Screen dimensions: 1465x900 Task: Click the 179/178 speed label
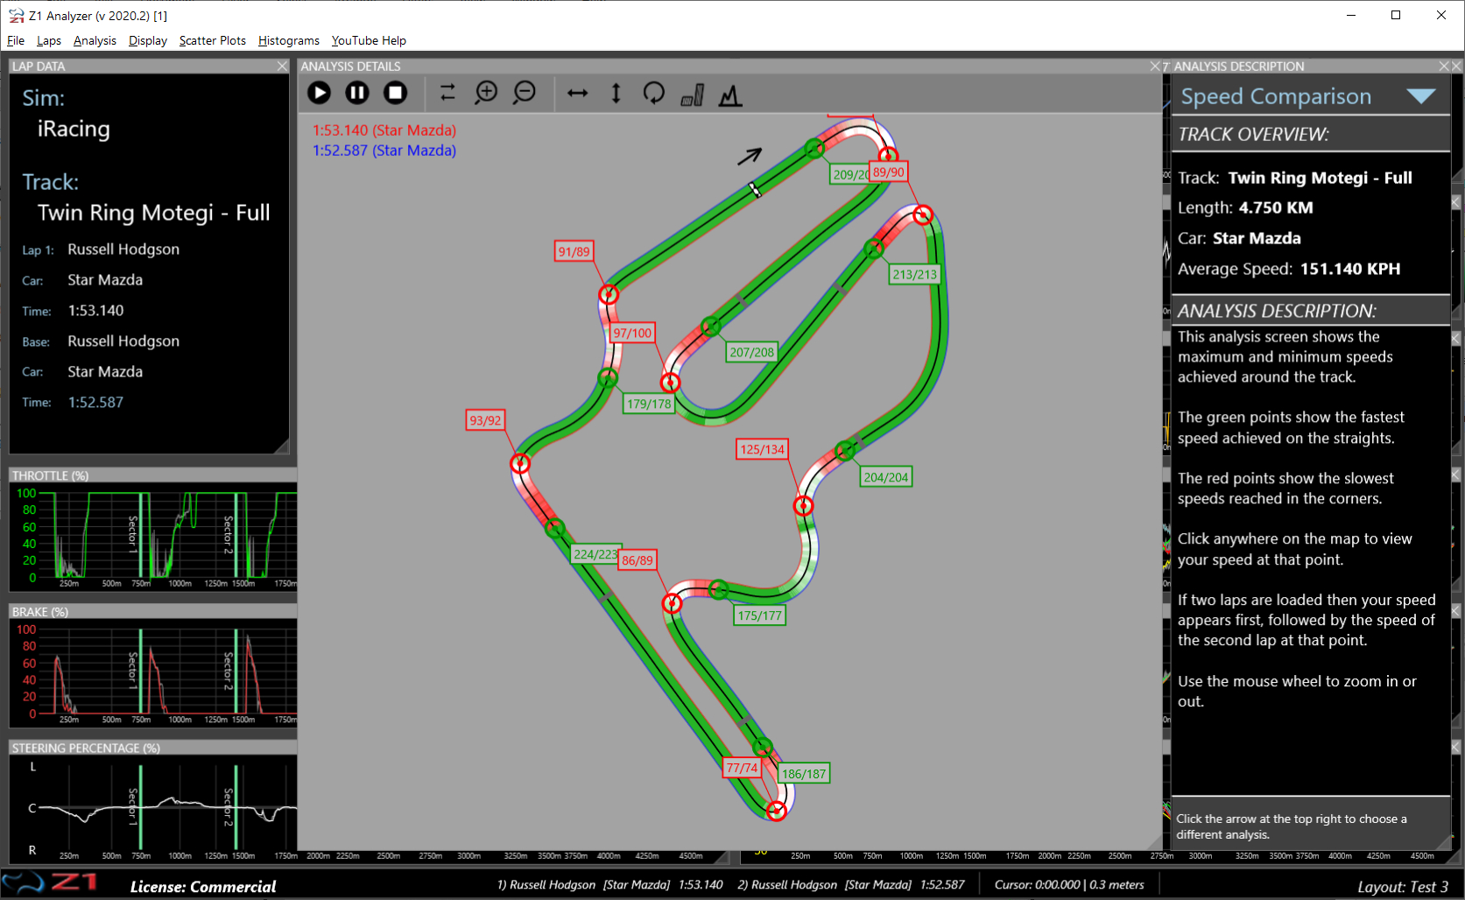pyautogui.click(x=649, y=404)
